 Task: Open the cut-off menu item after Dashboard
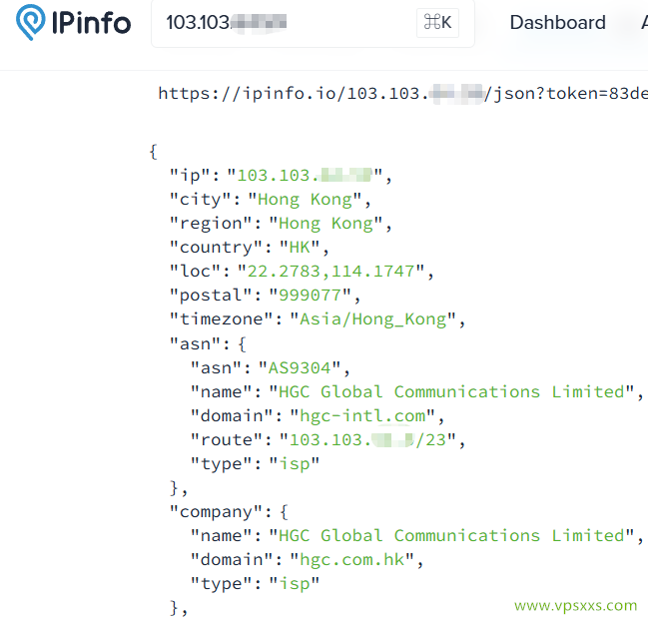(643, 23)
